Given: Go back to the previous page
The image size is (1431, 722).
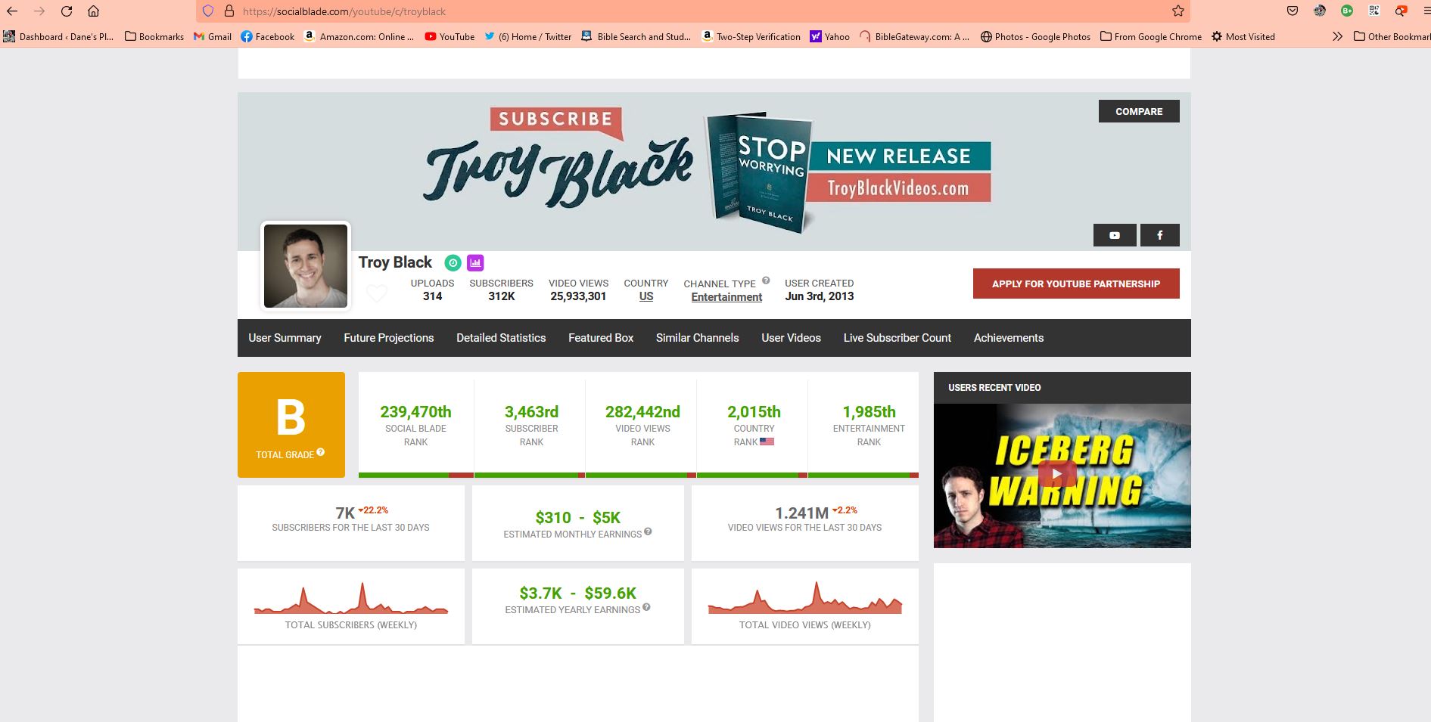Looking at the screenshot, I should pos(12,11).
